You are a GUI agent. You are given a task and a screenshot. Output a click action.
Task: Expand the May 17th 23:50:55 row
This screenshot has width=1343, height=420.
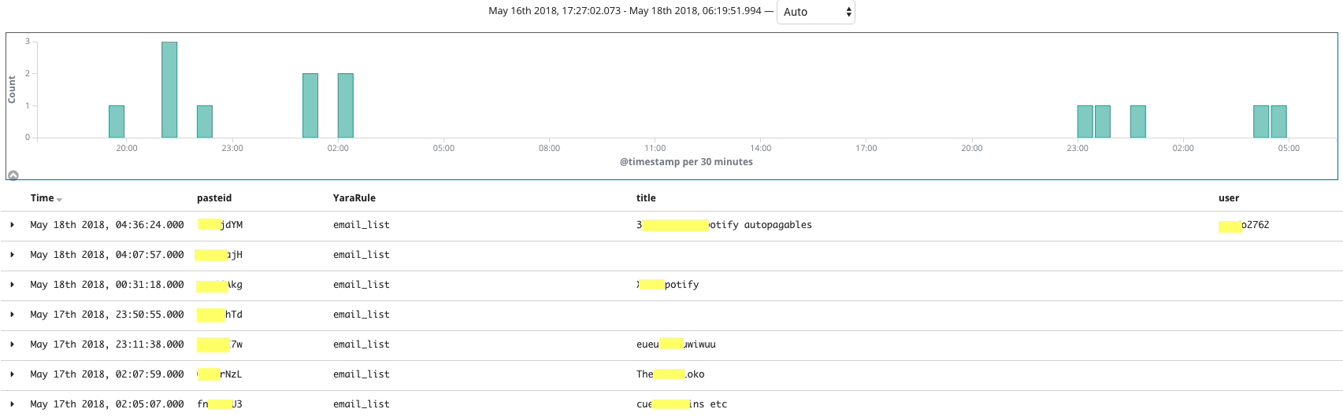(13, 315)
